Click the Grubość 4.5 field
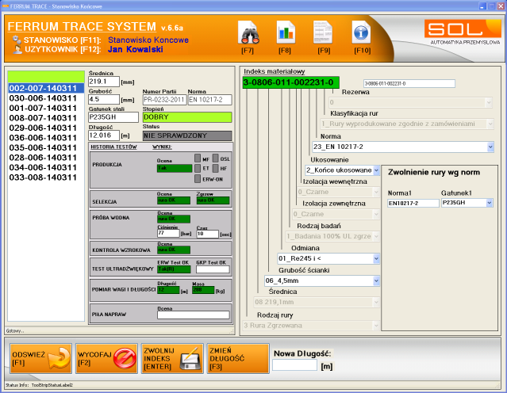 (104, 100)
